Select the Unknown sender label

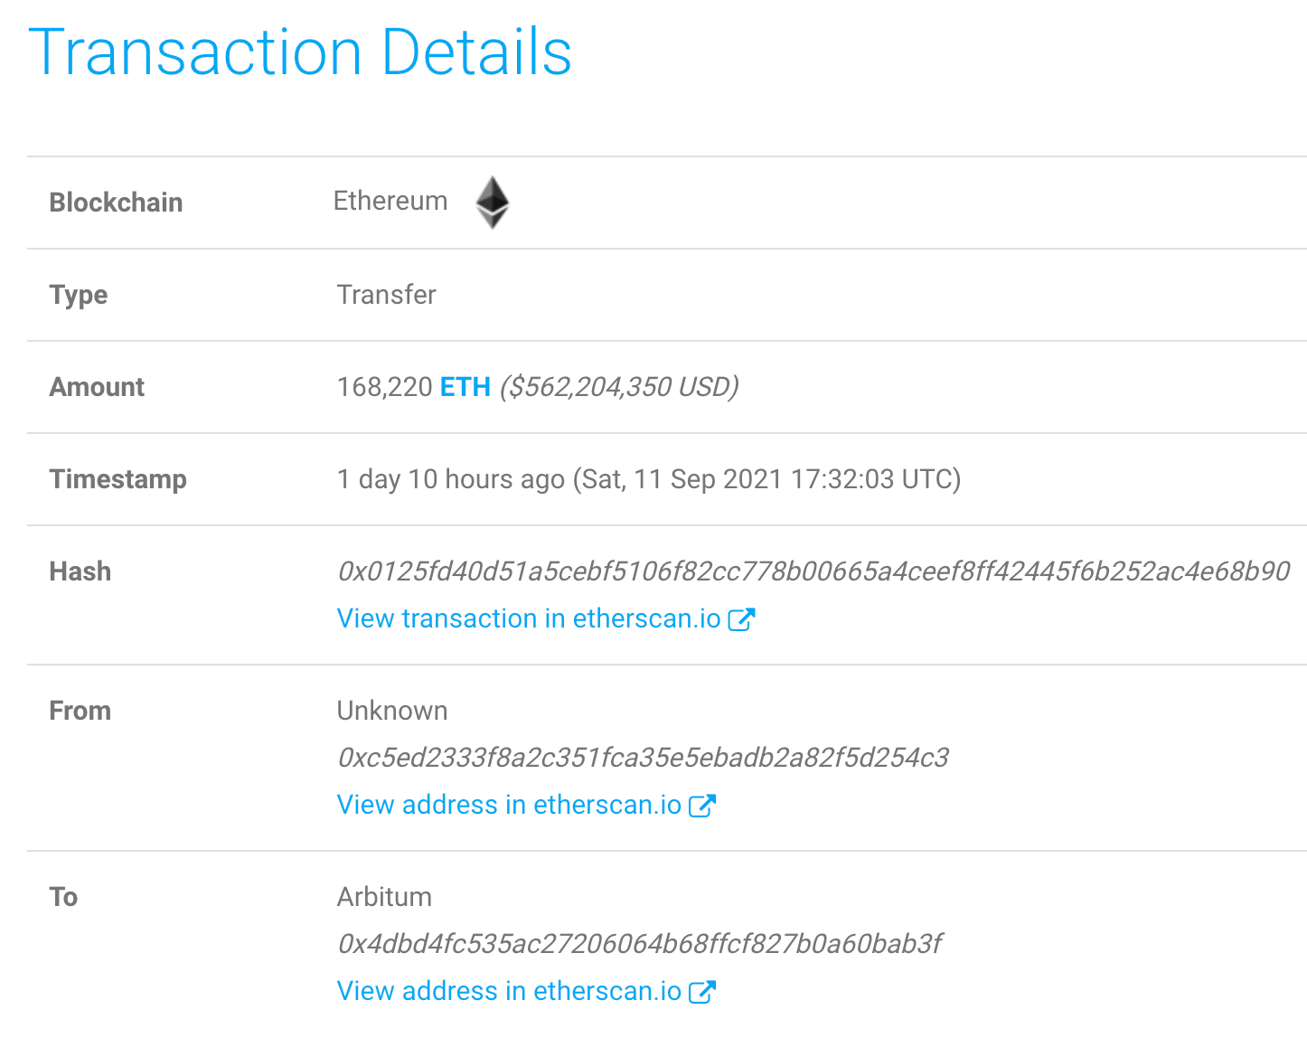(x=392, y=711)
